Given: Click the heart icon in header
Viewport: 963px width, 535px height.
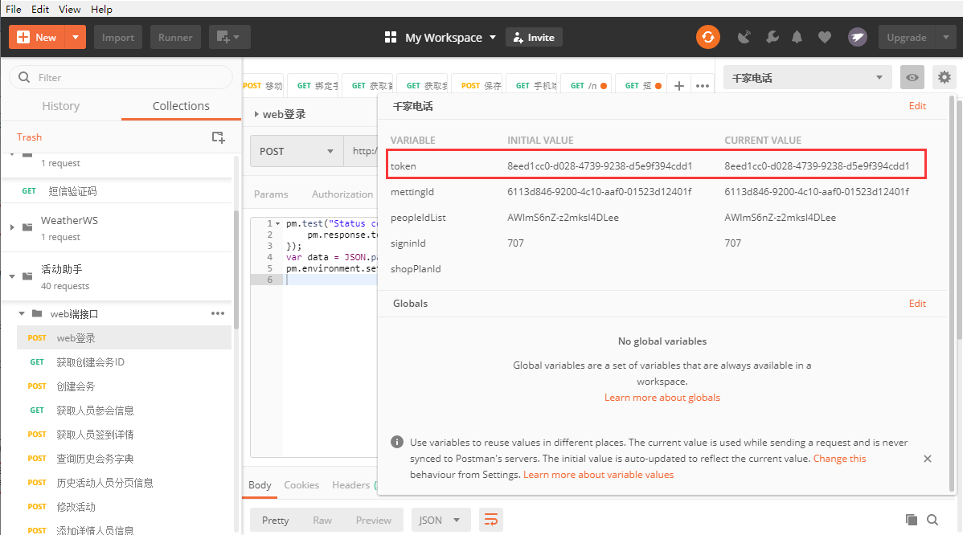Looking at the screenshot, I should coord(824,38).
